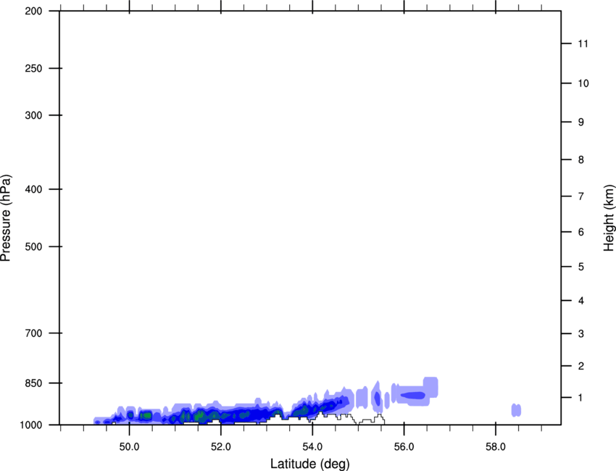The width and height of the screenshot is (616, 471).
Task: Click the 8 km height label
Action: click(x=581, y=159)
